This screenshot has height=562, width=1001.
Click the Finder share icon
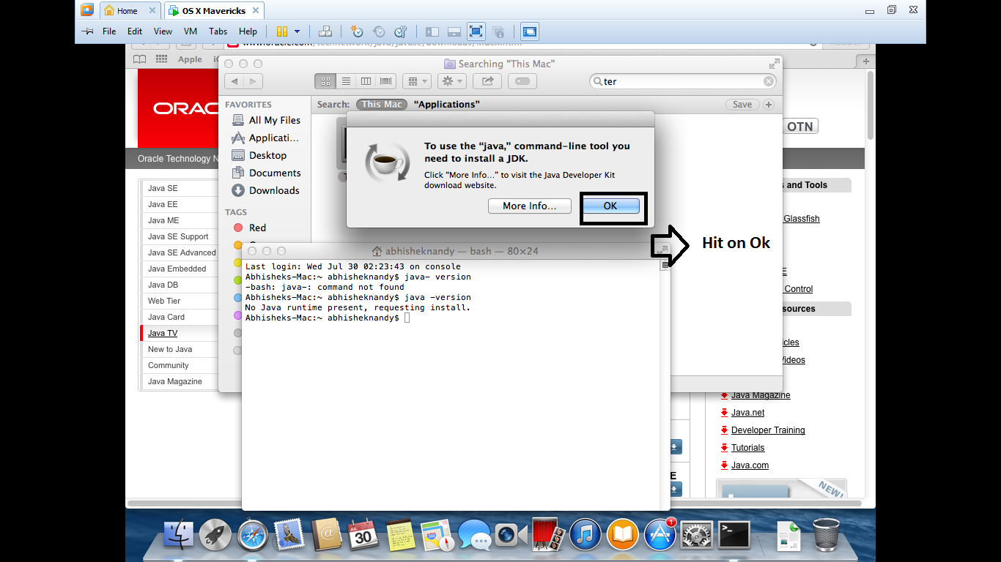tap(487, 81)
